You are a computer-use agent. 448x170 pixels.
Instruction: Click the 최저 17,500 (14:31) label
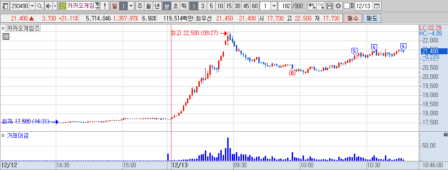point(26,122)
